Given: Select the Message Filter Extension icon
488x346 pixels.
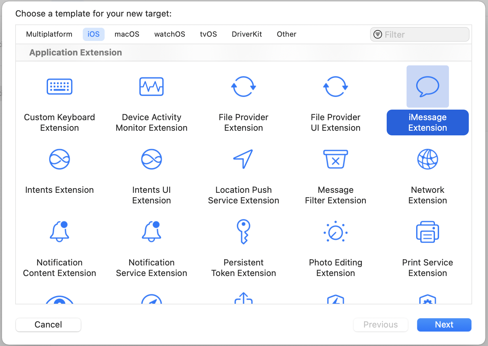Looking at the screenshot, I should pos(335,159).
